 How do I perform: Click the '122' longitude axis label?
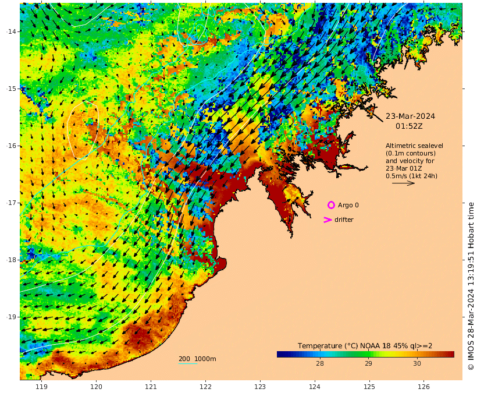click(x=205, y=387)
